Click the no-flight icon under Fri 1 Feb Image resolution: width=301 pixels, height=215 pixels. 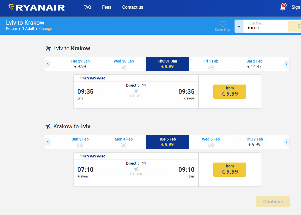[x=211, y=67]
